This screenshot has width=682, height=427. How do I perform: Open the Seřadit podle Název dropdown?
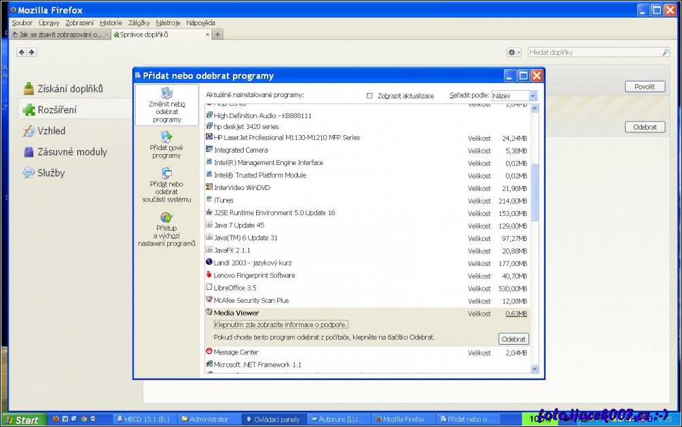click(514, 96)
